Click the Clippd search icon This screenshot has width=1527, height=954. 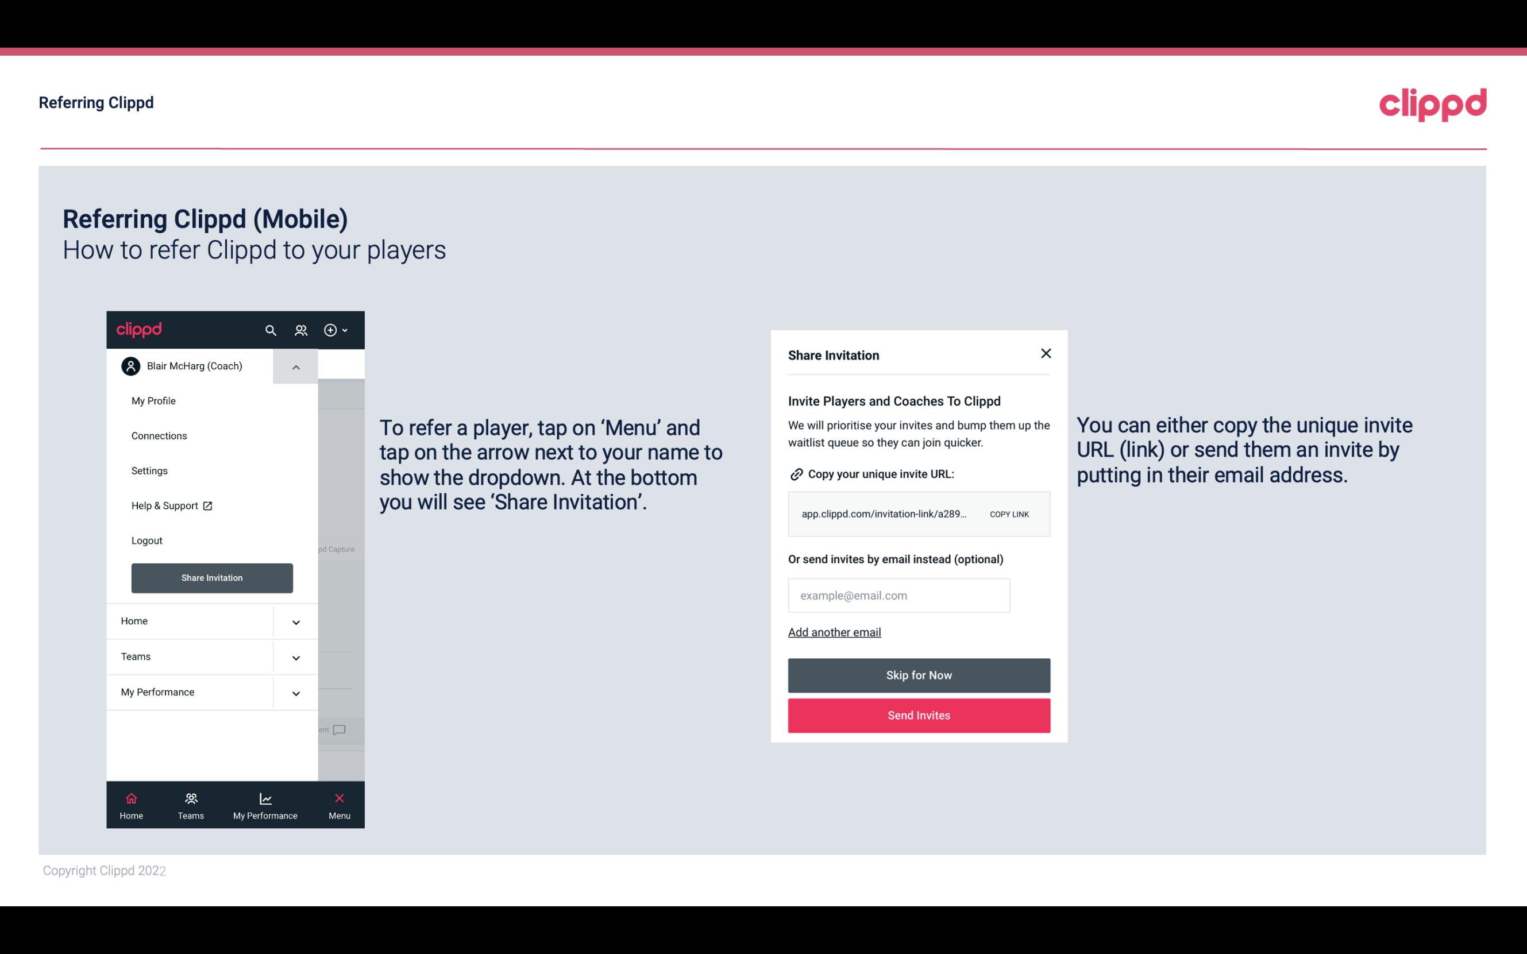tap(271, 330)
